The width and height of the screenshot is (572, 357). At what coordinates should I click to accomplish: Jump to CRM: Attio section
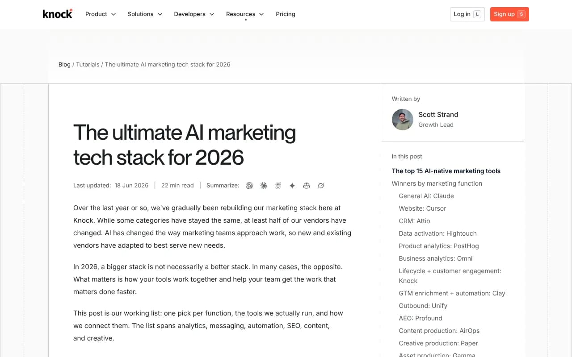tap(415, 221)
